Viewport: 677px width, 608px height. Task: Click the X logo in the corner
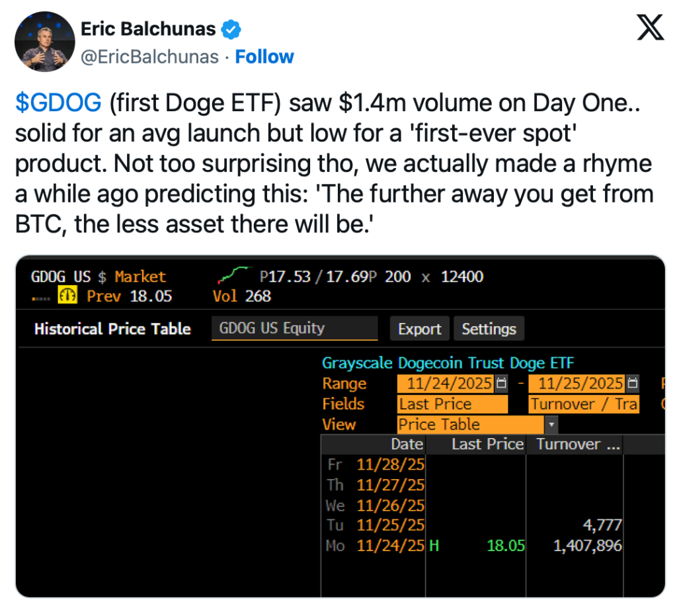coord(650,28)
